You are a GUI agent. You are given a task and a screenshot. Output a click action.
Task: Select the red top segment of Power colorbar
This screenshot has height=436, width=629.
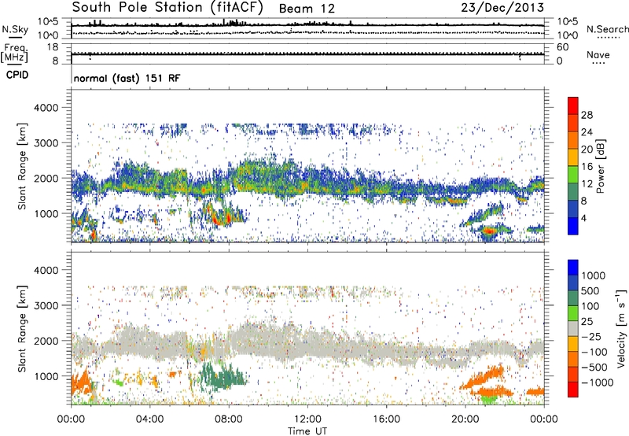(573, 105)
